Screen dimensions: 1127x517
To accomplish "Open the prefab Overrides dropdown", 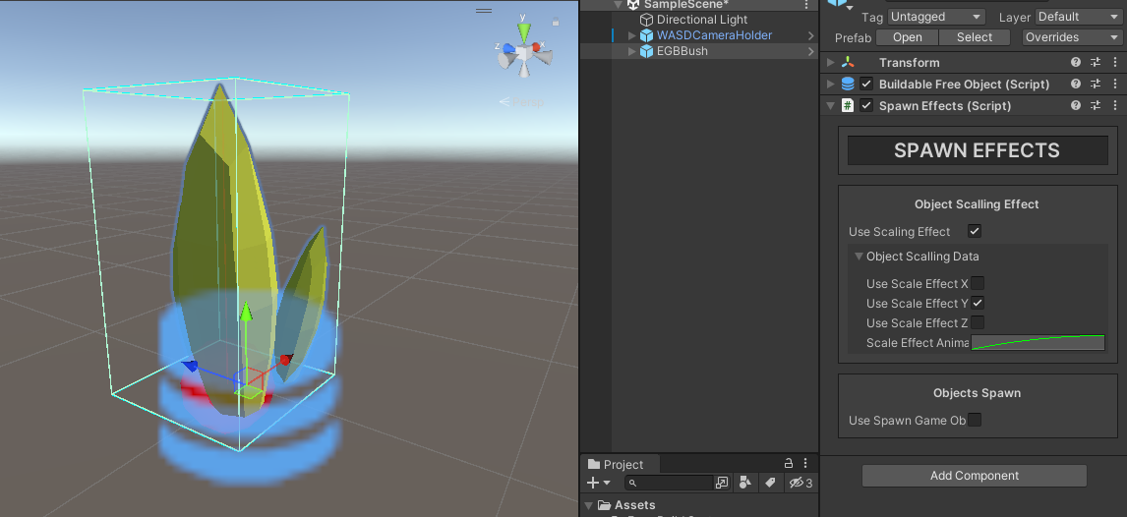I will (1072, 37).
